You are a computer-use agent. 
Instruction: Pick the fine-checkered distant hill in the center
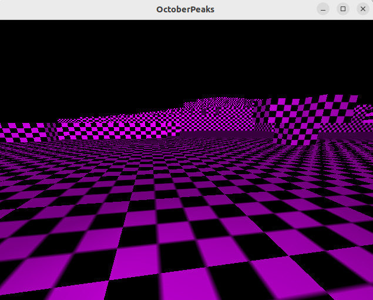coord(217,109)
